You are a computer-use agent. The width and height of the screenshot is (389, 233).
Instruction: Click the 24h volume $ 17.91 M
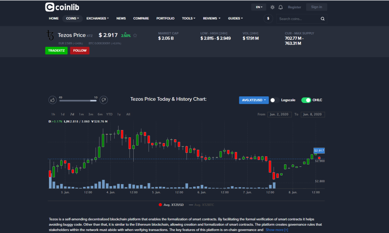[251, 38]
